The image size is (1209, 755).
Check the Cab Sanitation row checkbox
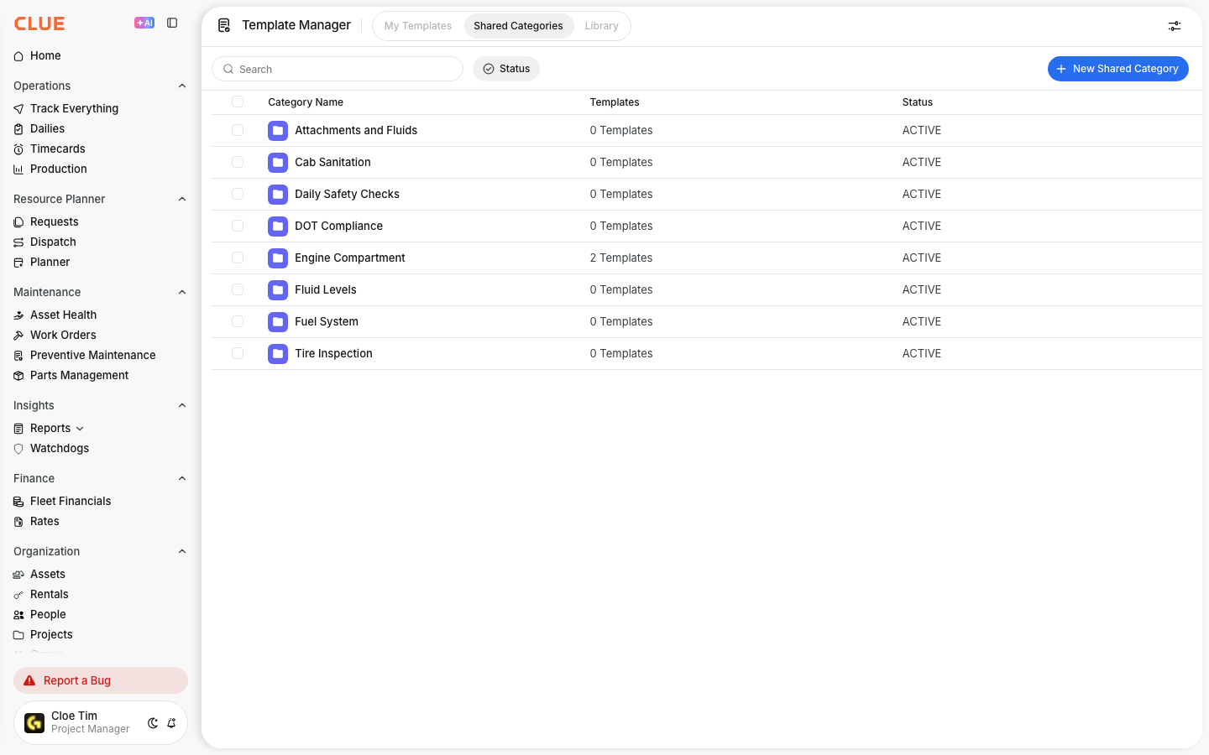click(238, 162)
